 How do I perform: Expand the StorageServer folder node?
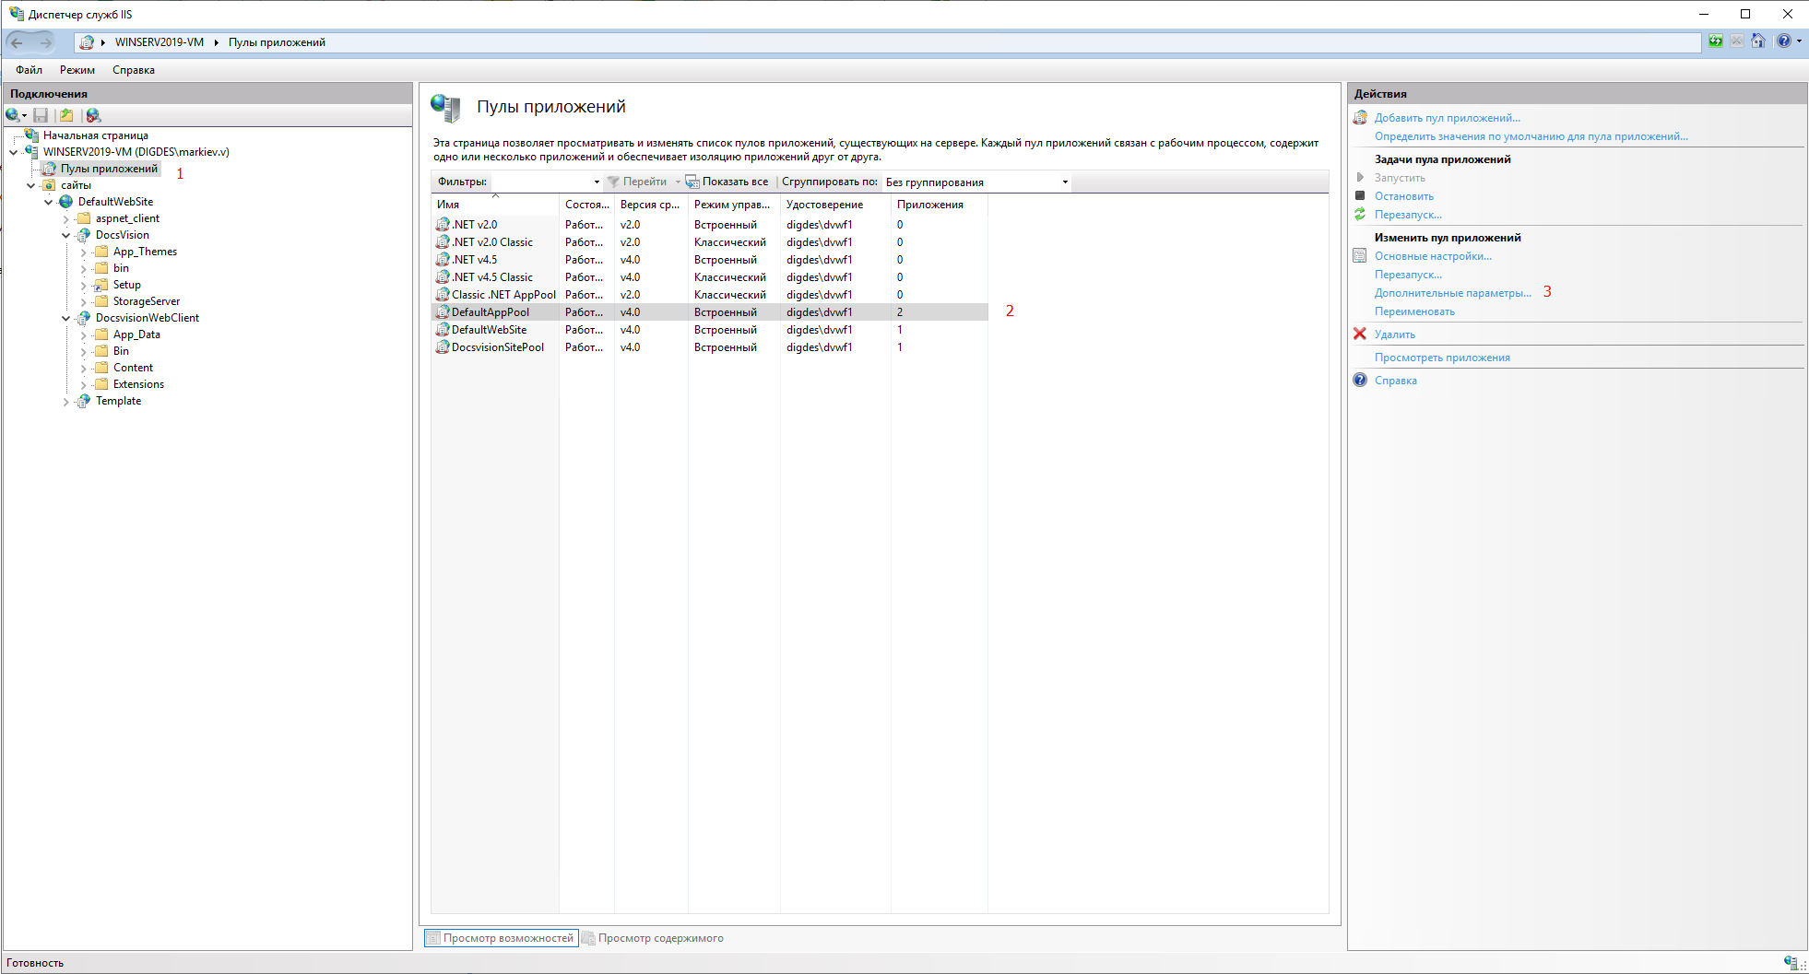[84, 301]
